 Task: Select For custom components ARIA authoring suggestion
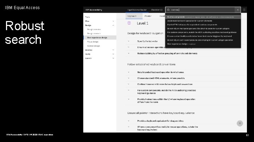(203, 32)
